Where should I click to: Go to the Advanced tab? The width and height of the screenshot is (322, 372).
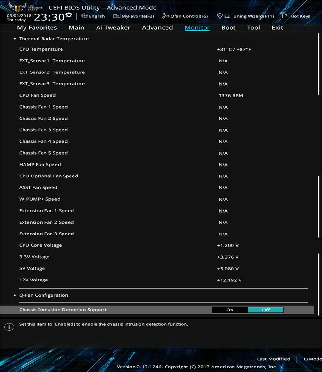pos(157,27)
